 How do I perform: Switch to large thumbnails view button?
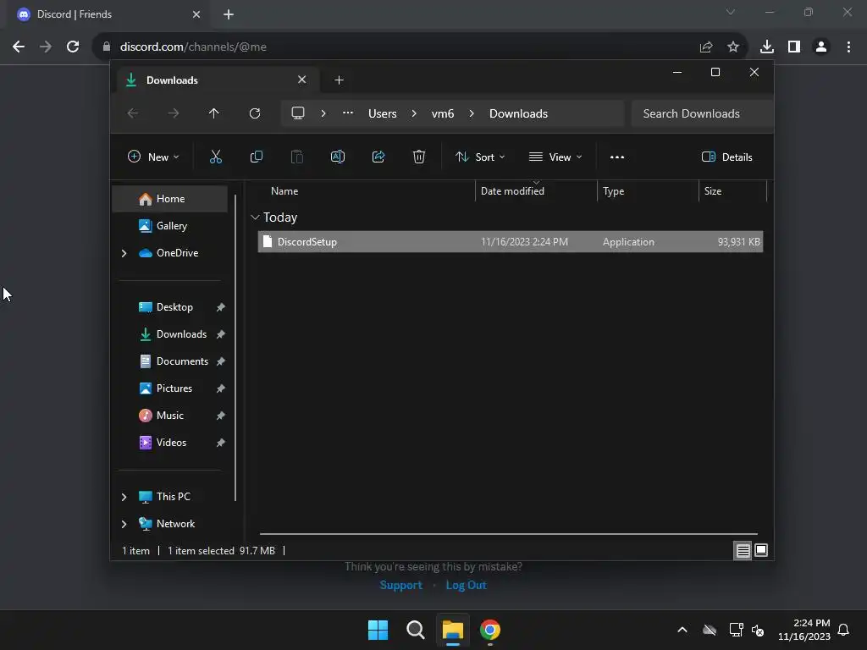[761, 550]
